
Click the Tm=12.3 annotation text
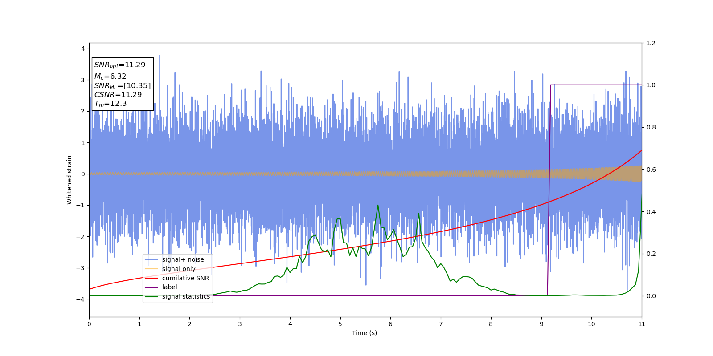click(111, 104)
